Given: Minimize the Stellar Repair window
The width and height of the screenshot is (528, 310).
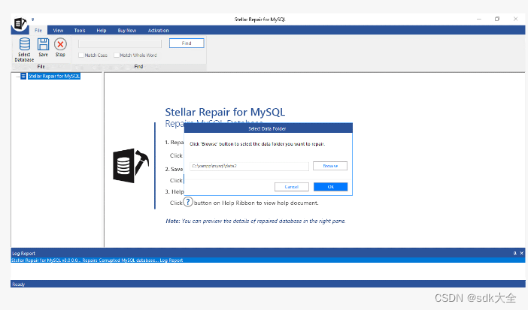Looking at the screenshot, I should click(x=479, y=20).
